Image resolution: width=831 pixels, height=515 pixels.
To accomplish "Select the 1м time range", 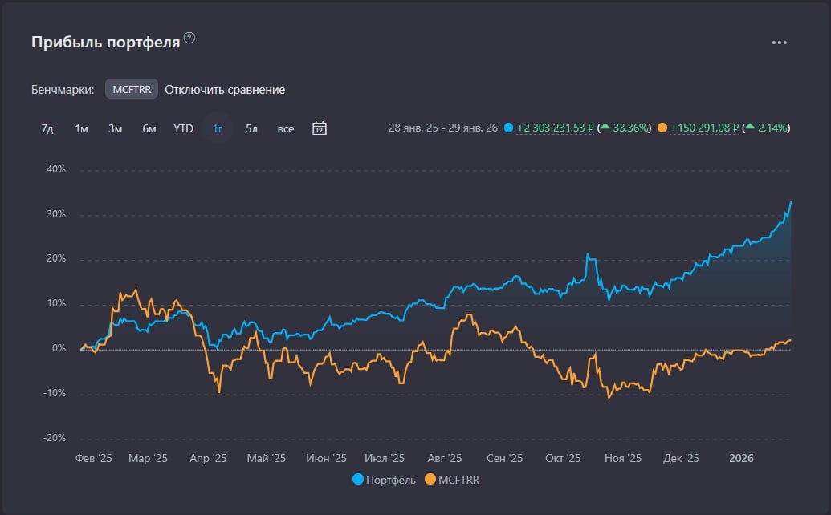I will pyautogui.click(x=81, y=128).
